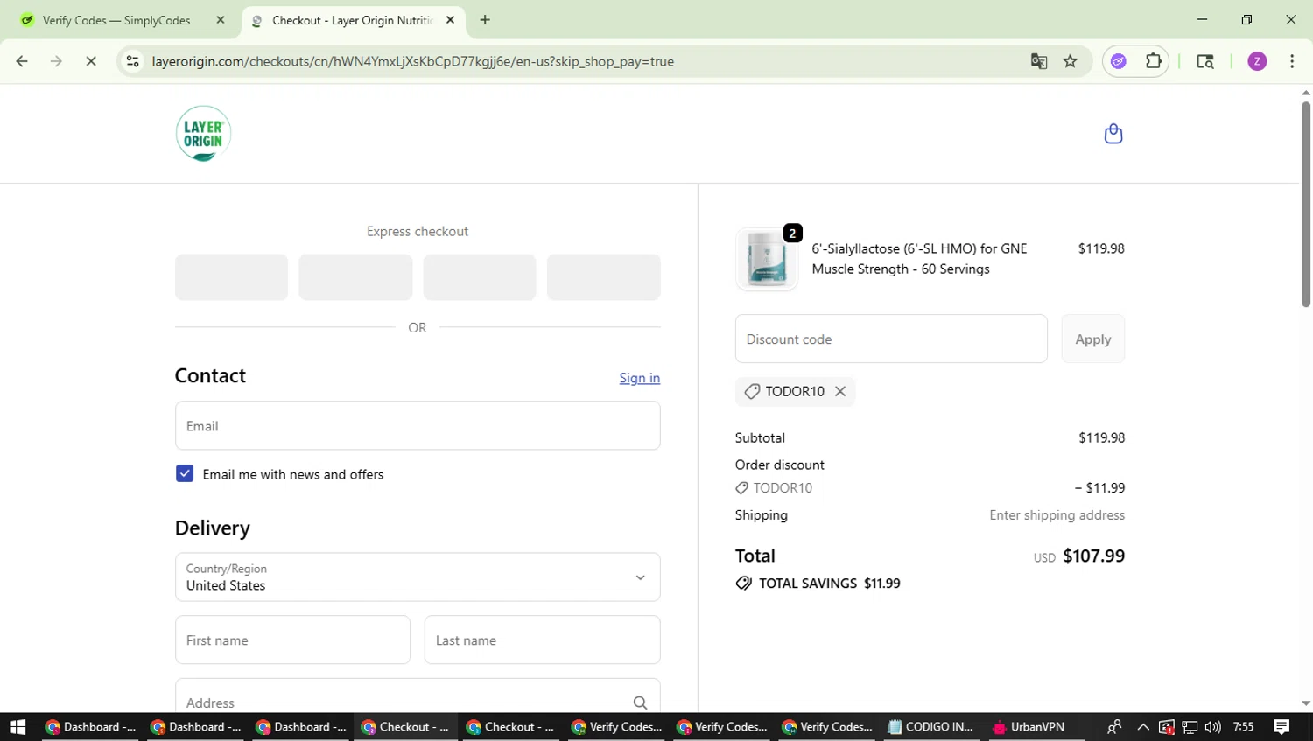Click the Layer Origin logo
1313x741 pixels.
(x=203, y=134)
